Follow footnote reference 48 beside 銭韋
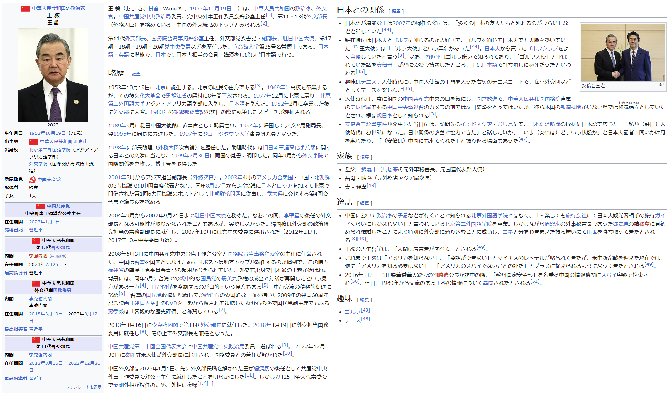 tap(371, 186)
